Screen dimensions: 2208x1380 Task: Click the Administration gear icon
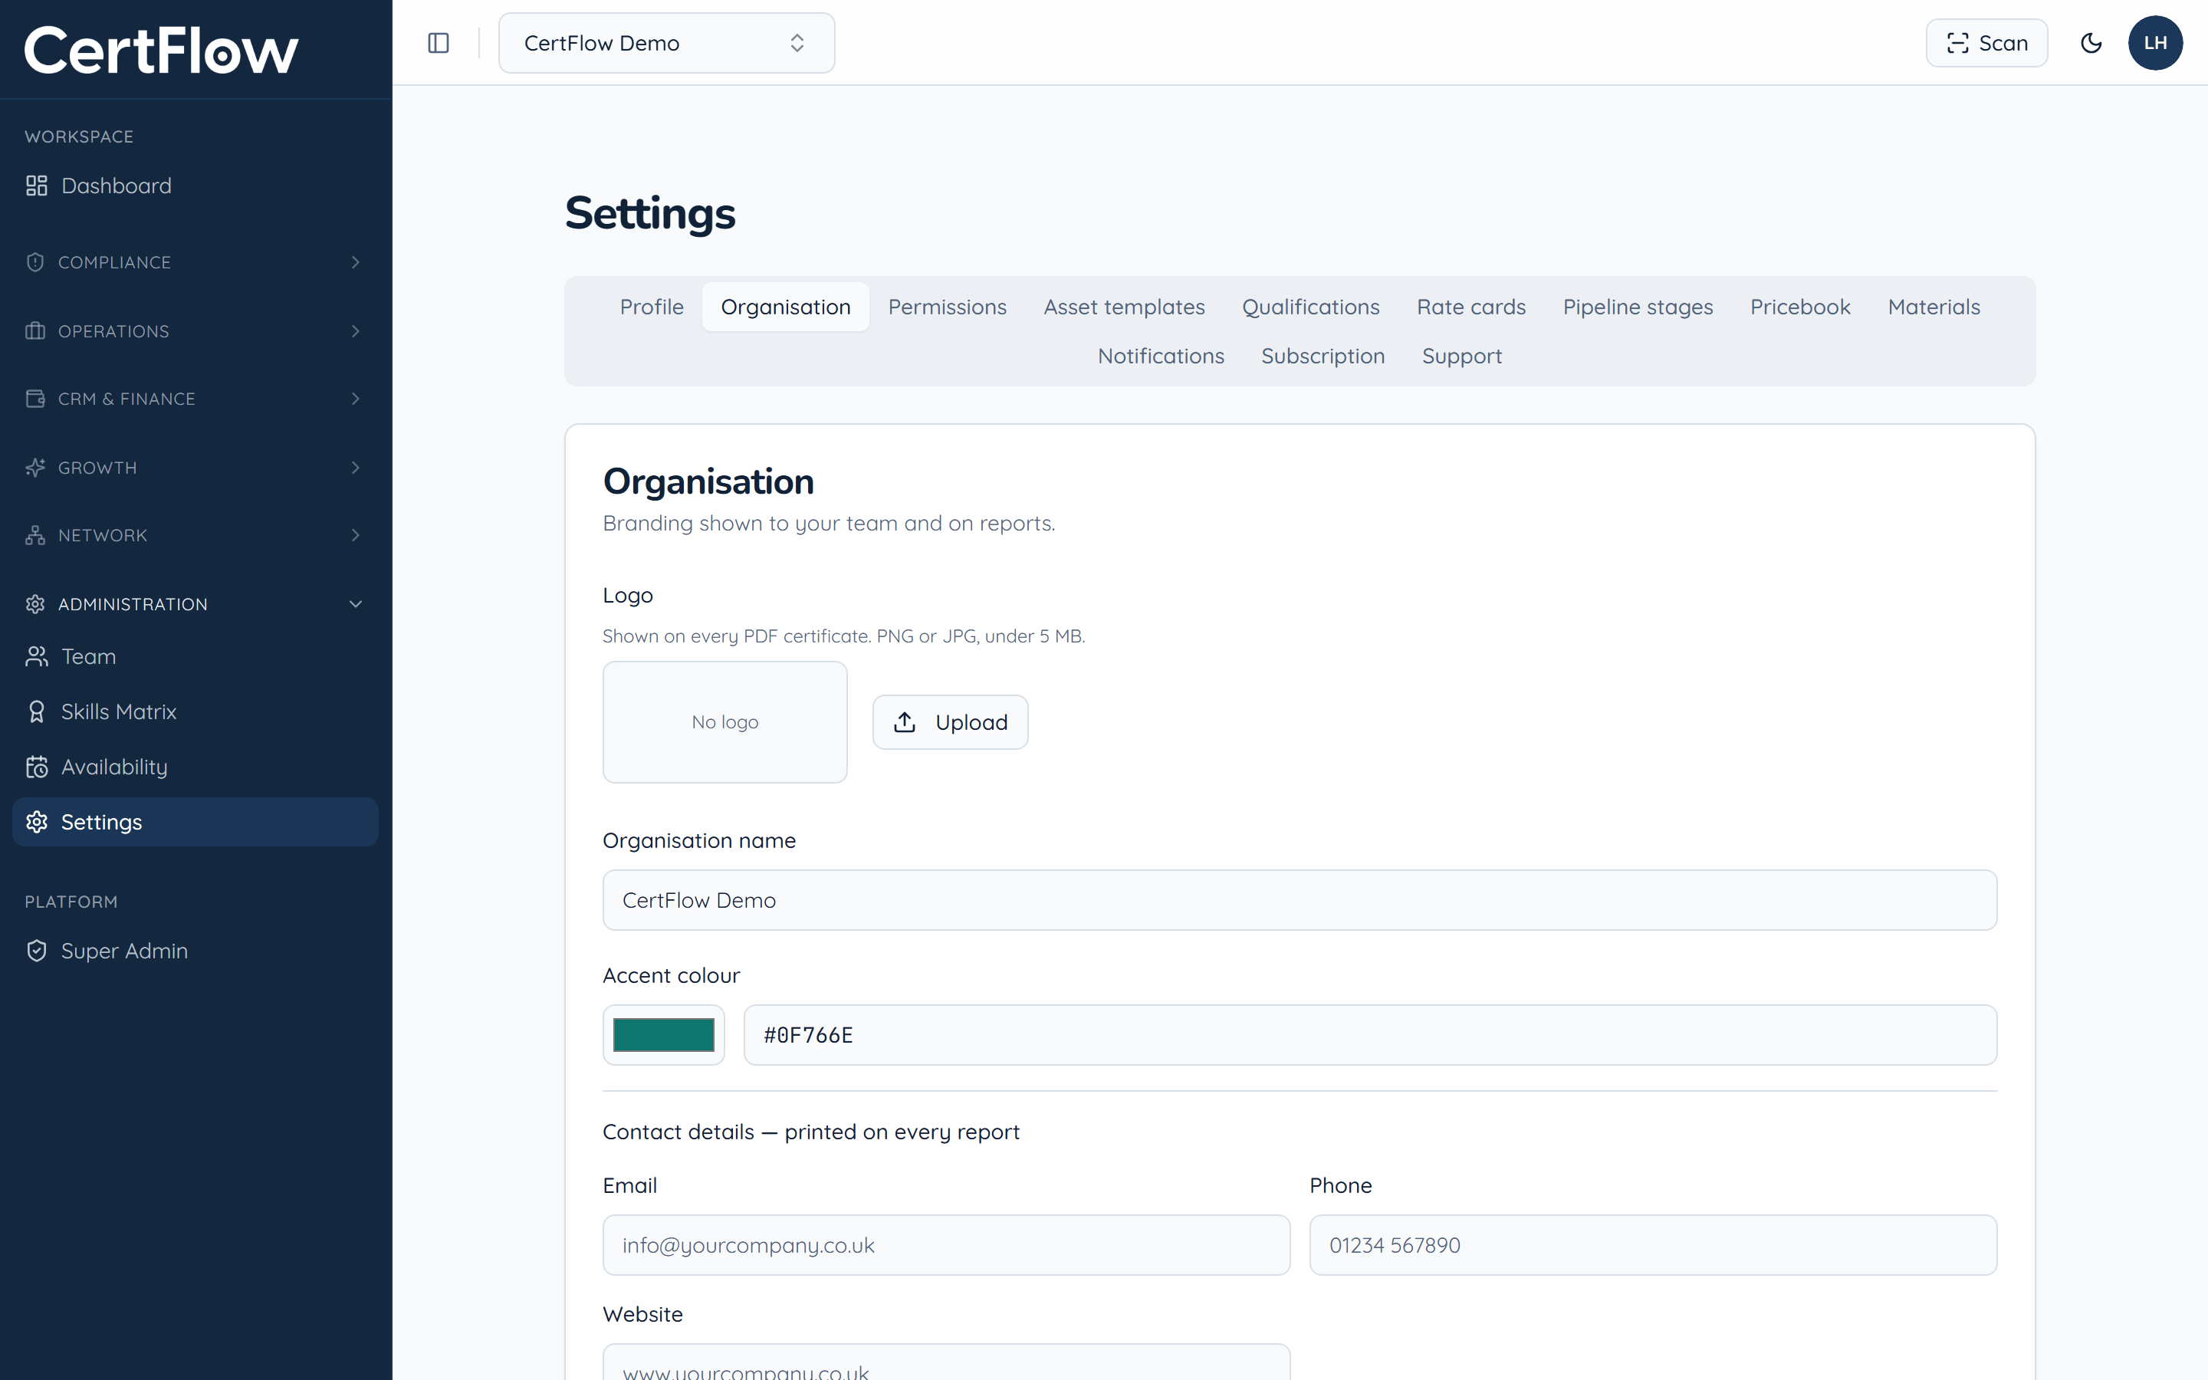click(x=35, y=604)
